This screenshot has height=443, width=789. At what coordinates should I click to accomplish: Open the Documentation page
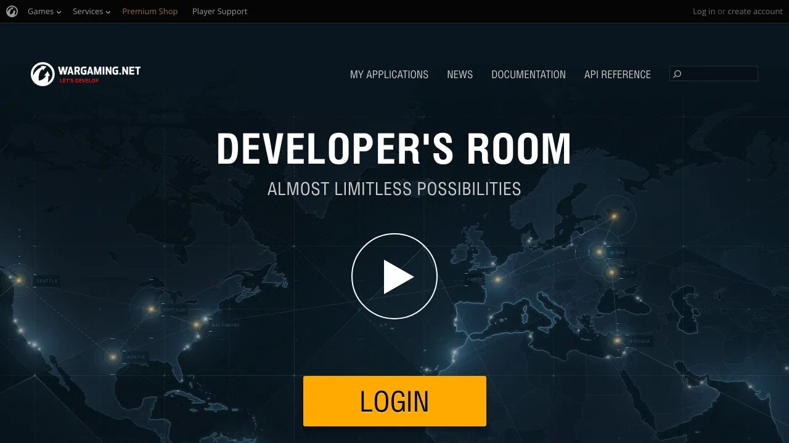[528, 74]
